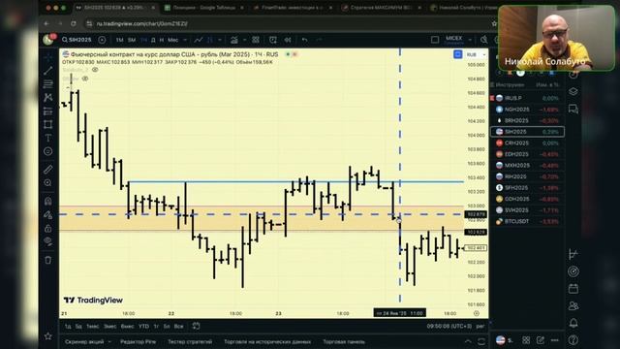Click the add symbol plus button
The height and width of the screenshot is (349, 620).
point(102,40)
